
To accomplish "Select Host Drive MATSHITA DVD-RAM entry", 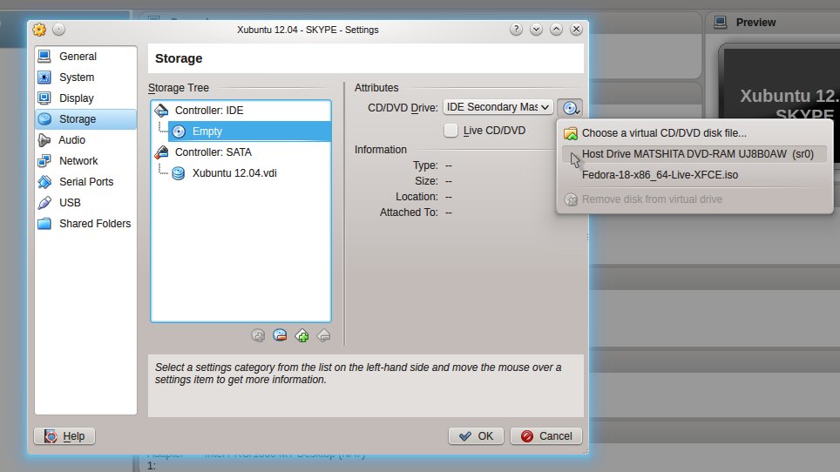I will 694,154.
